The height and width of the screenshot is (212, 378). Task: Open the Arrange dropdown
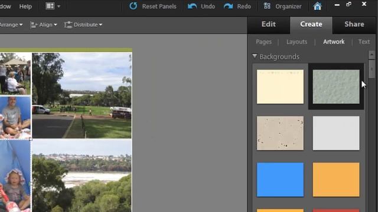(x=11, y=25)
